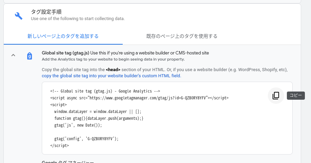The width and height of the screenshot is (311, 163).
Task: Open the custom HTML field help link
Action: click(x=111, y=76)
